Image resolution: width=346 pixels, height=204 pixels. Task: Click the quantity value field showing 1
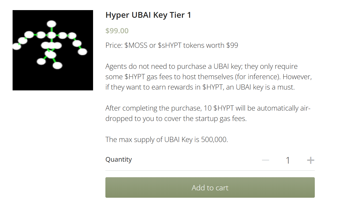[x=288, y=160]
